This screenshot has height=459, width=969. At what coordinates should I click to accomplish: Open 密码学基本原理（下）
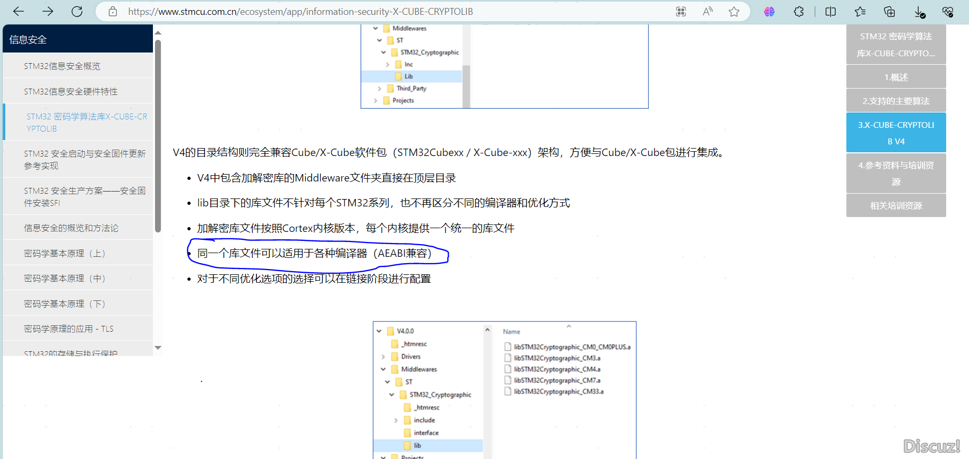(78, 304)
